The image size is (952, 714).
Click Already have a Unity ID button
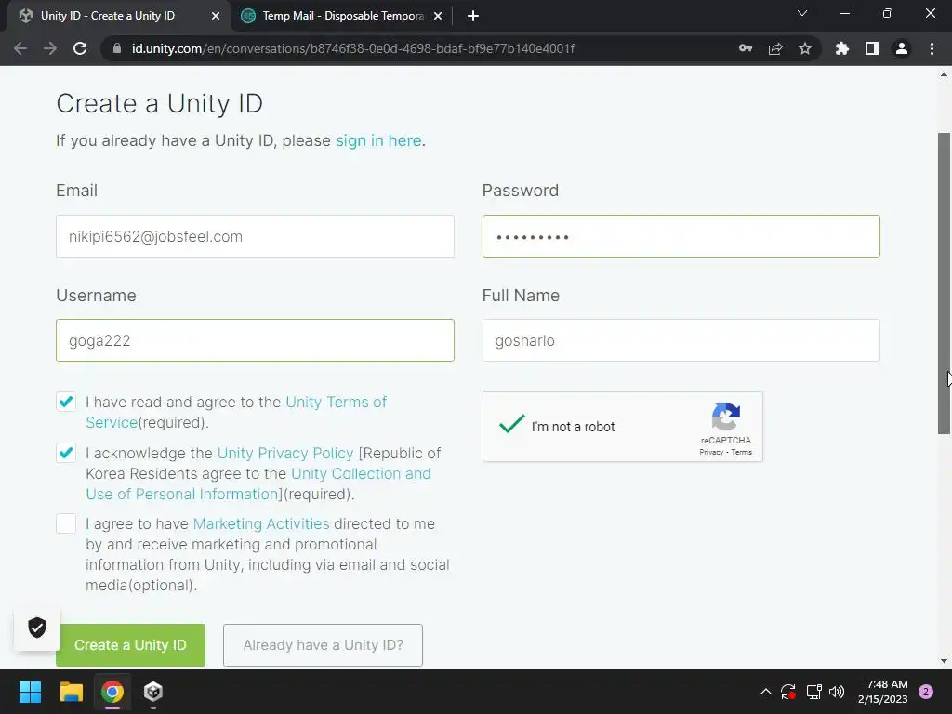[323, 645]
